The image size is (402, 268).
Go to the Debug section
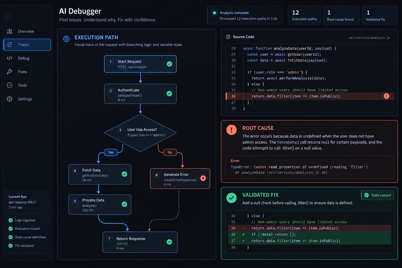pyautogui.click(x=27, y=58)
